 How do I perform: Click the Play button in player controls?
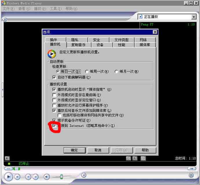point(9,177)
